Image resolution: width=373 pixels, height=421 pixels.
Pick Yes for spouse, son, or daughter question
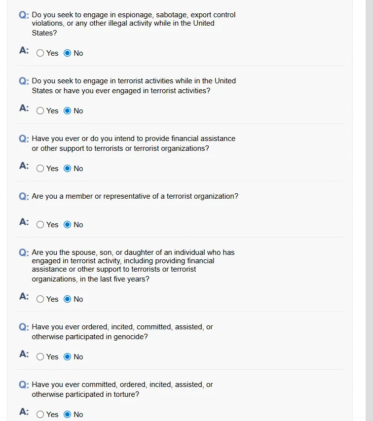pyautogui.click(x=40, y=299)
